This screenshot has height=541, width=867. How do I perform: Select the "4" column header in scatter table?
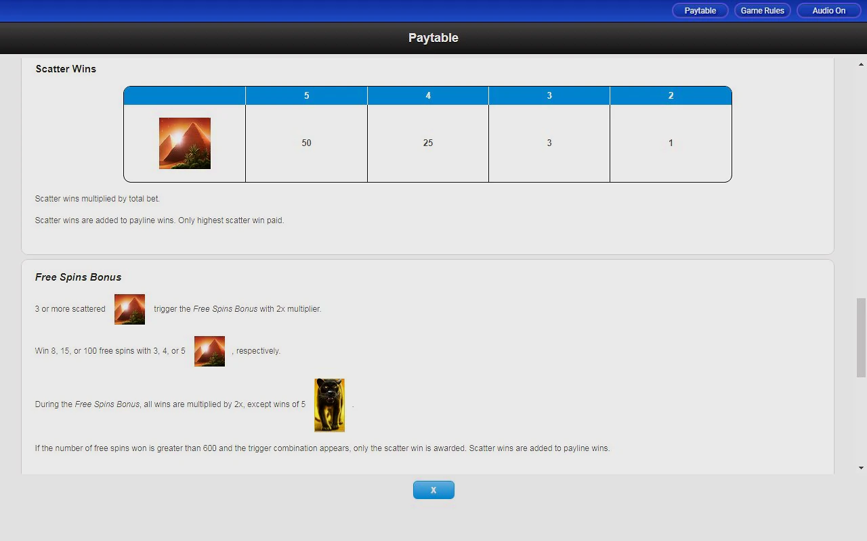pyautogui.click(x=427, y=96)
